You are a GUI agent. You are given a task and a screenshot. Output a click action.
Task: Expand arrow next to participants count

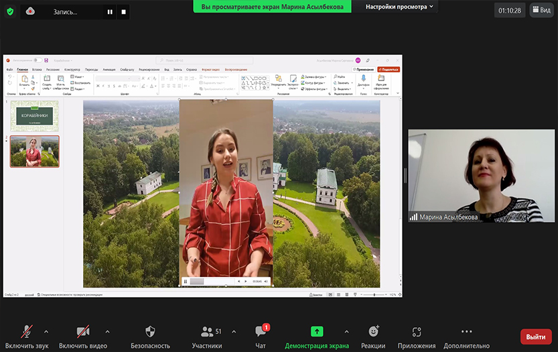pos(234,331)
